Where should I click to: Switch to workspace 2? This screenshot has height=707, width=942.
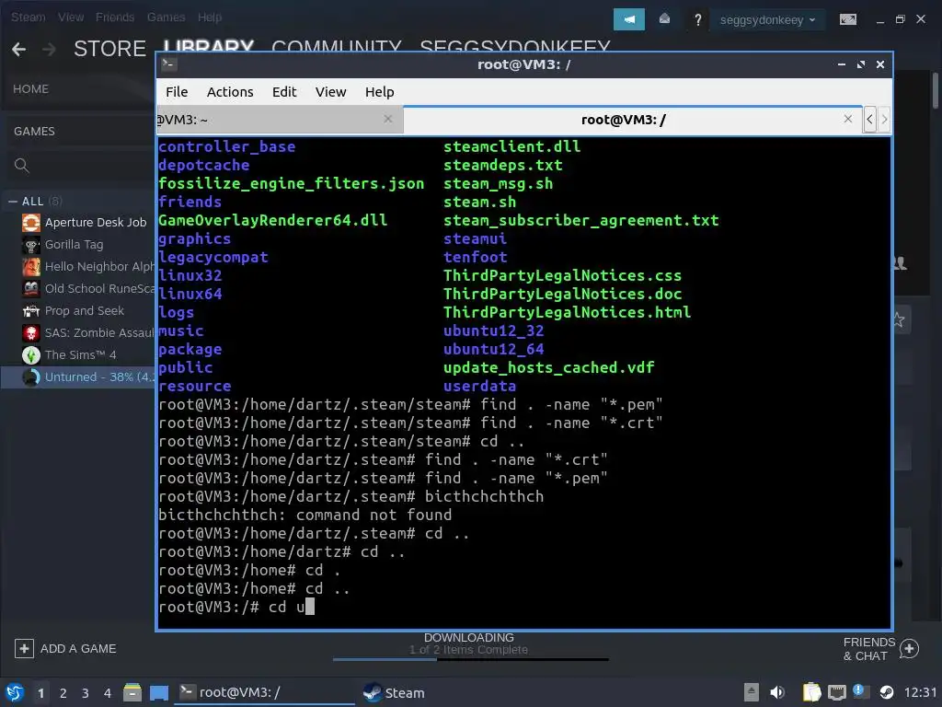tap(63, 693)
